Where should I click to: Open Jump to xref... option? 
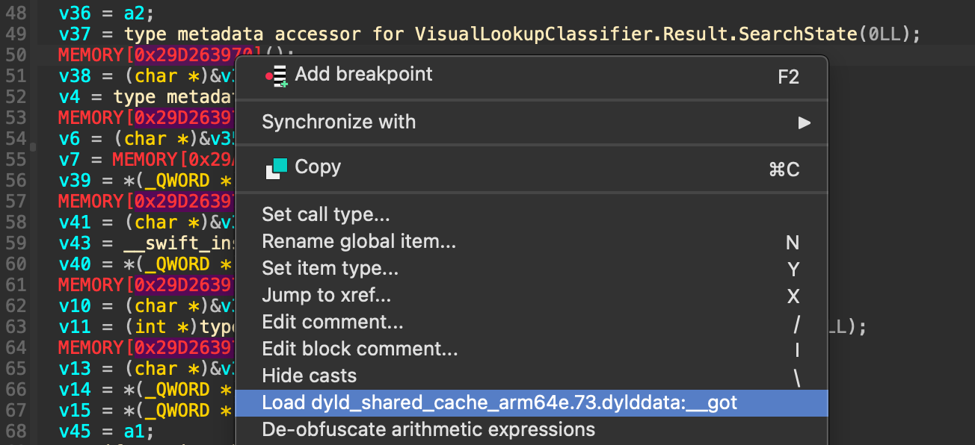[326, 296]
